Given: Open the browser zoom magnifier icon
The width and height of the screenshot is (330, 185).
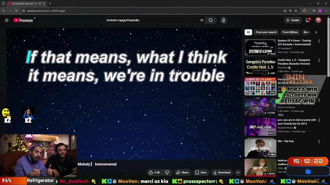Looking at the screenshot, I should pos(290,11).
